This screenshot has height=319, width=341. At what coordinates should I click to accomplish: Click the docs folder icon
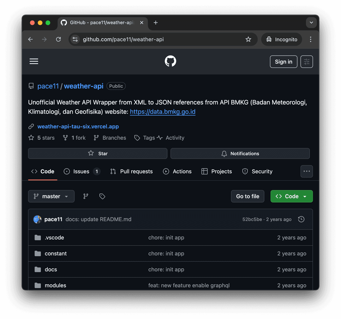pos(38,269)
